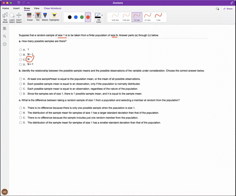Pick the blue ink color
Viewport: 236px width, 196px height.
pyautogui.click(x=76, y=17)
